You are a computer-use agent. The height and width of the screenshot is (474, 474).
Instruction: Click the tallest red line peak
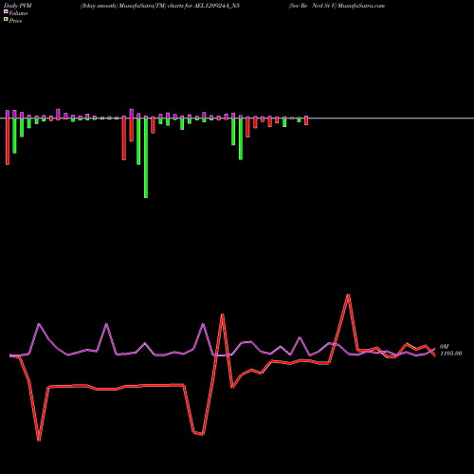348,296
